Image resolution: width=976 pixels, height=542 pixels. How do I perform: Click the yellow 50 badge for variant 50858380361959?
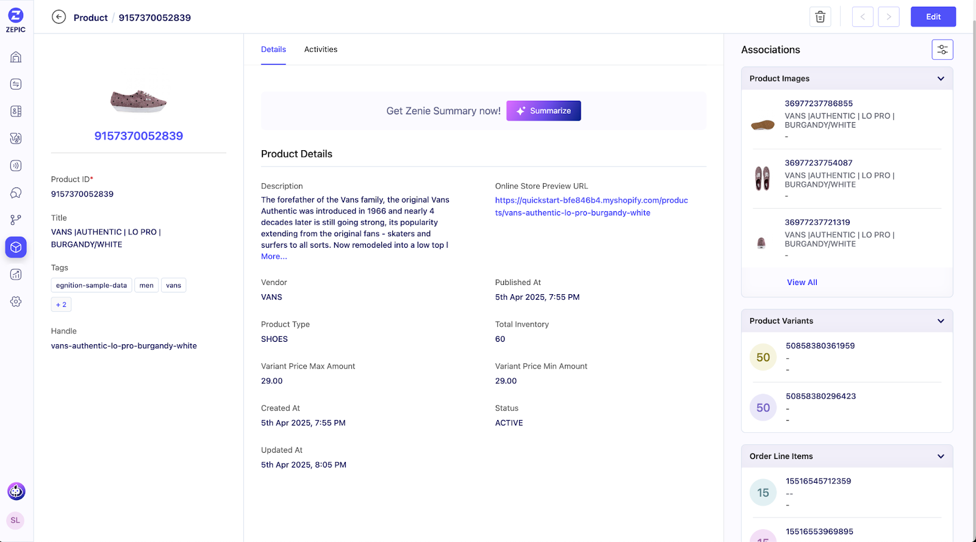click(763, 357)
